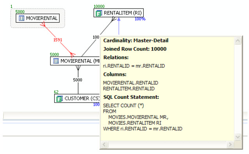Click the 100 join line label
Viewport: 249px width, 154px height.
(96, 37)
